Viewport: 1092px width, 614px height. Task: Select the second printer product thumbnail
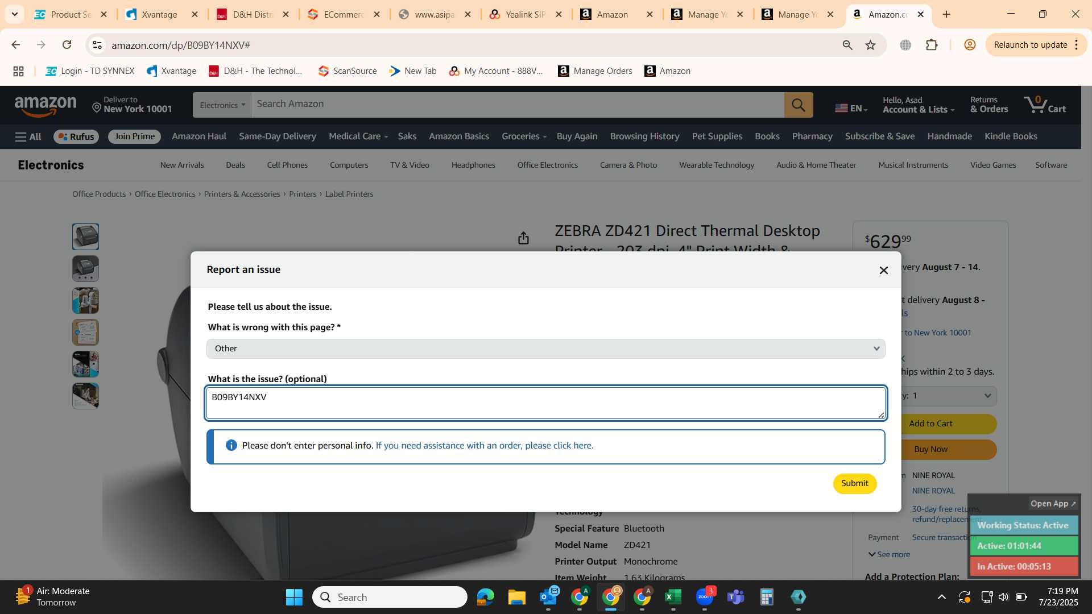click(85, 269)
